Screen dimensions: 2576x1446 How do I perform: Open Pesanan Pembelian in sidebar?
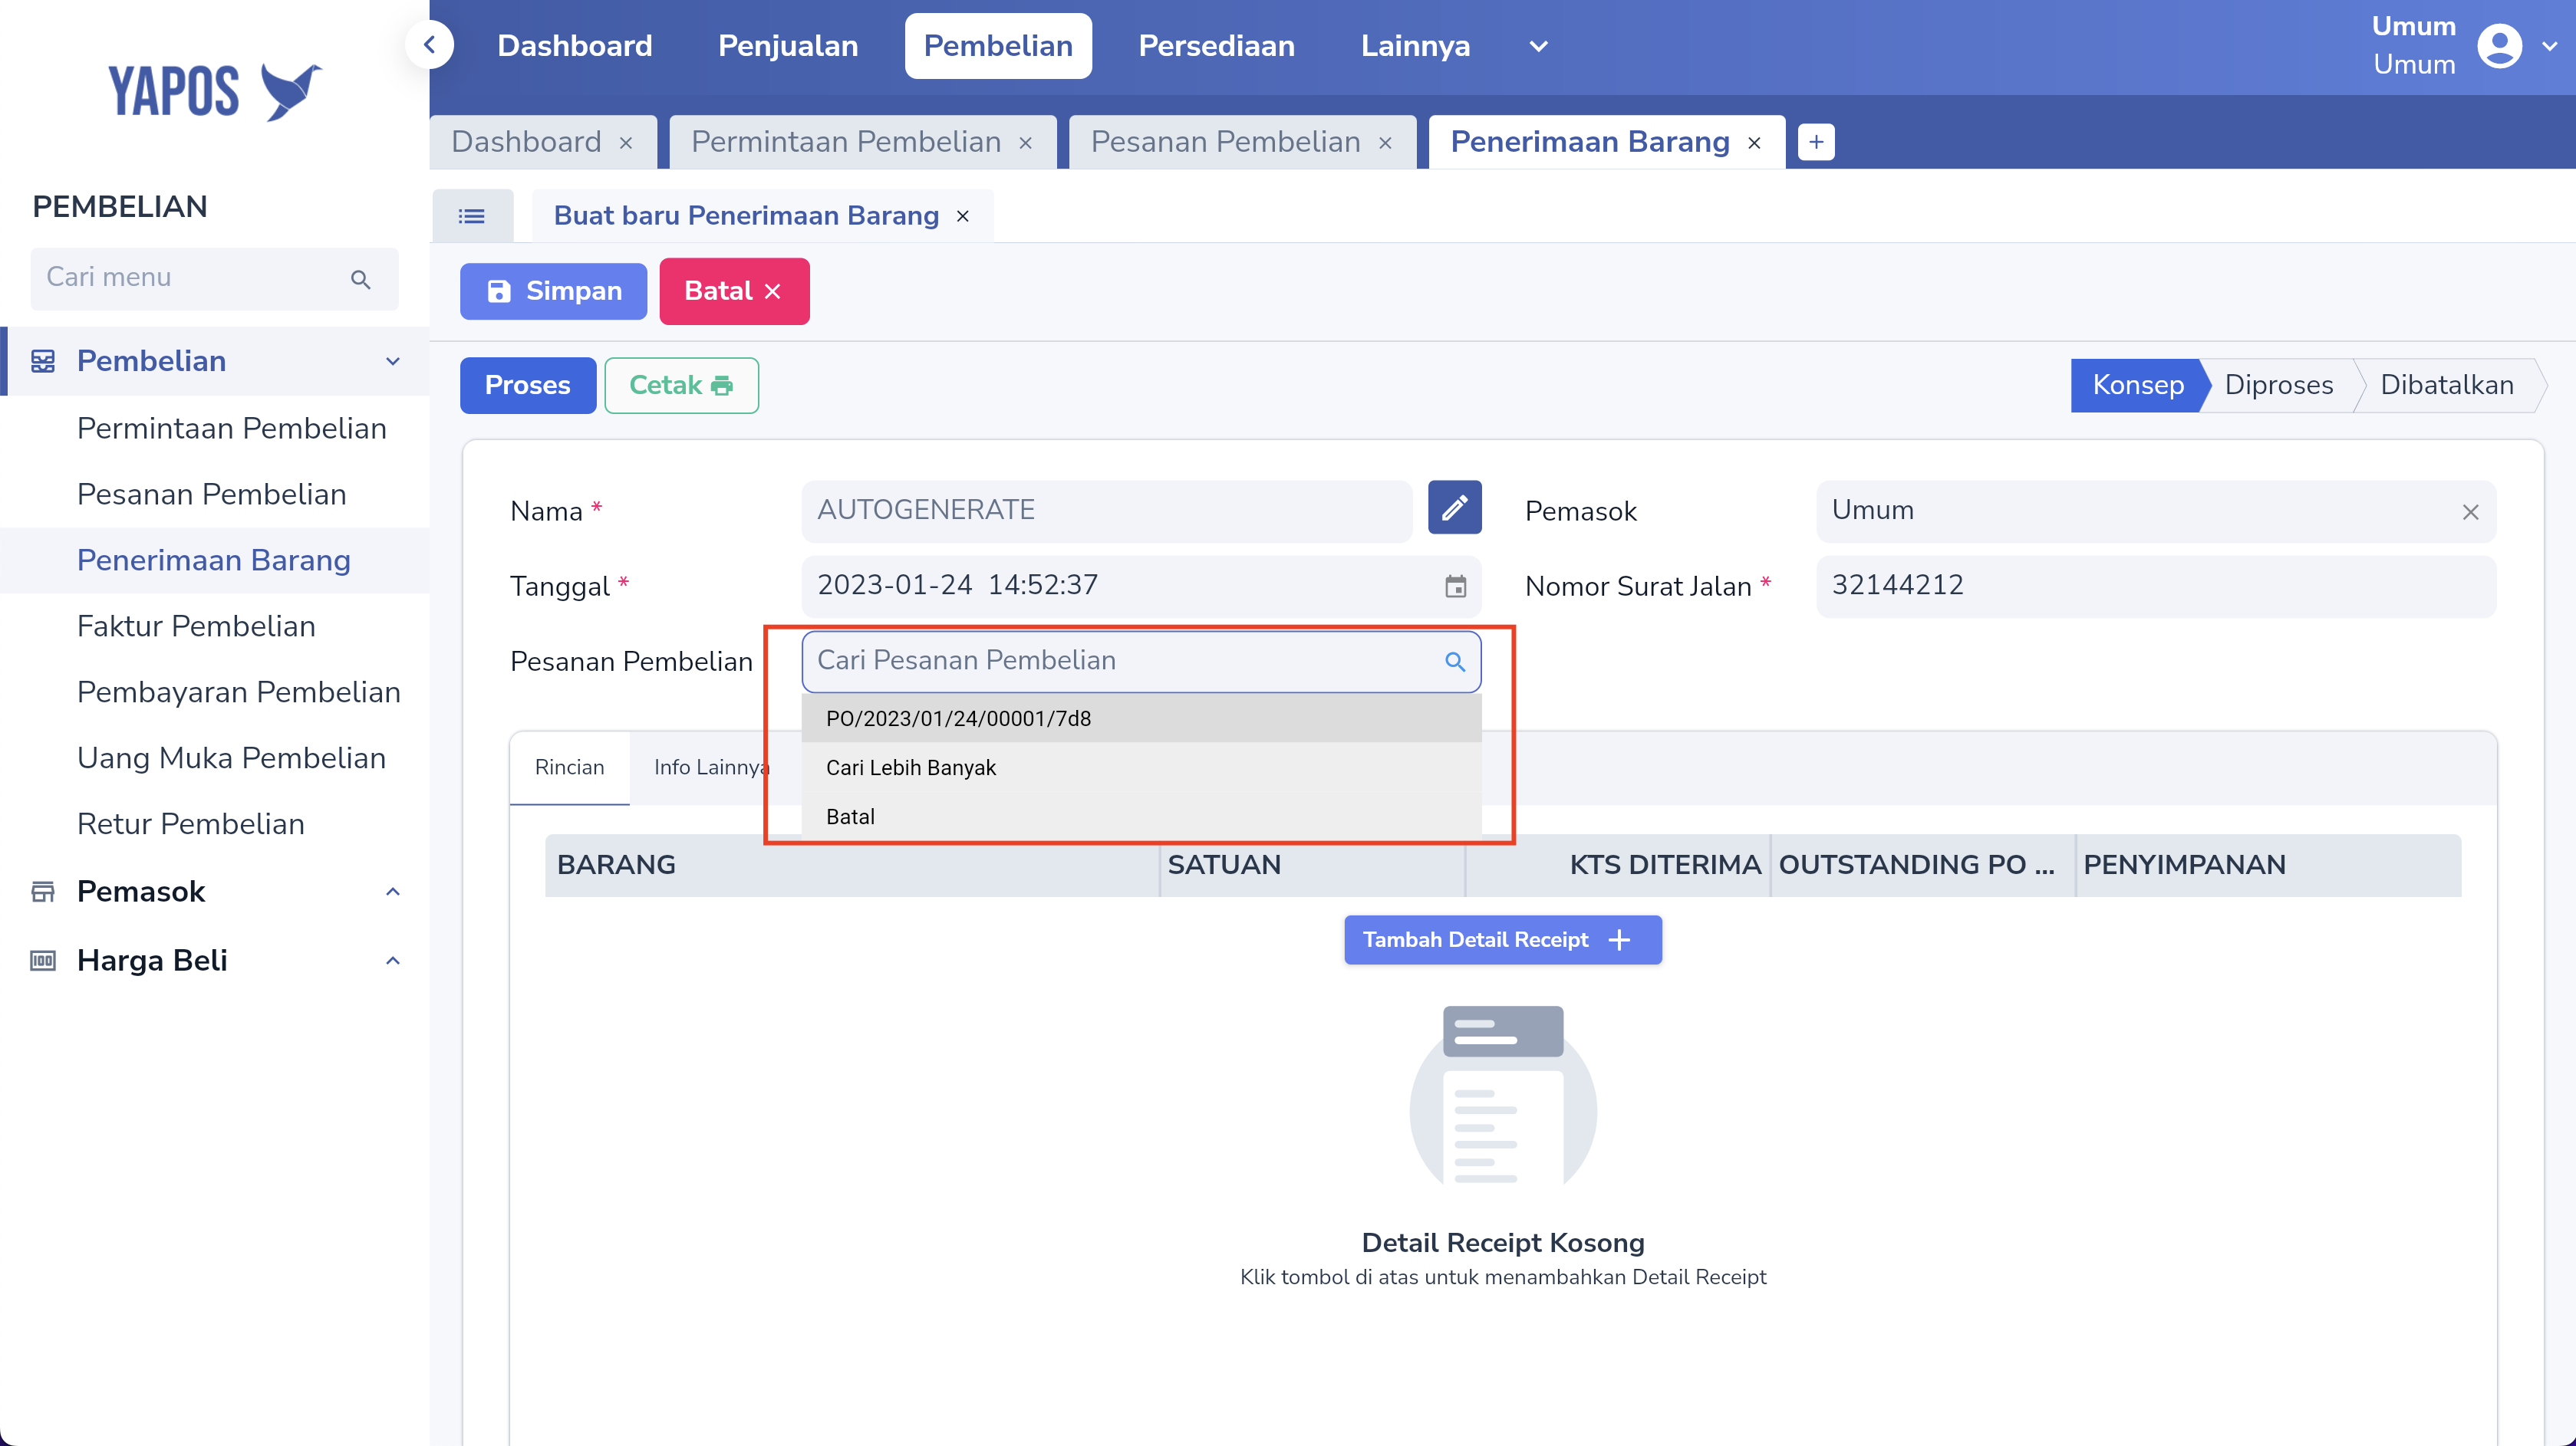pos(211,495)
